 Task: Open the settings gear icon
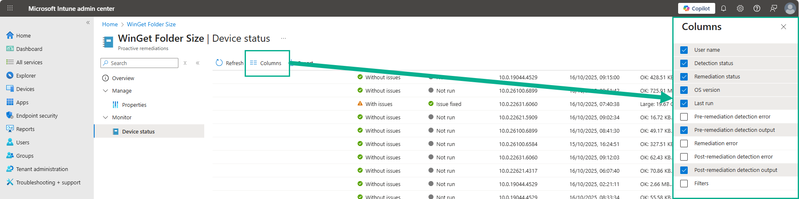click(740, 8)
